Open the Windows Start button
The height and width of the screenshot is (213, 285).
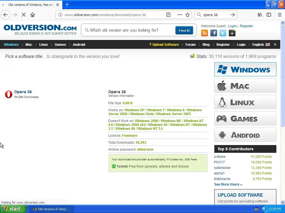13,209
